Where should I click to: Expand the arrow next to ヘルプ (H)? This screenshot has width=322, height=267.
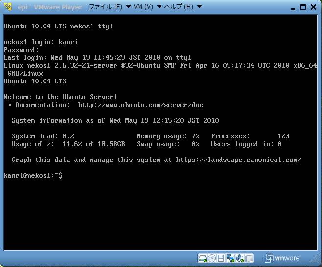[198, 7]
